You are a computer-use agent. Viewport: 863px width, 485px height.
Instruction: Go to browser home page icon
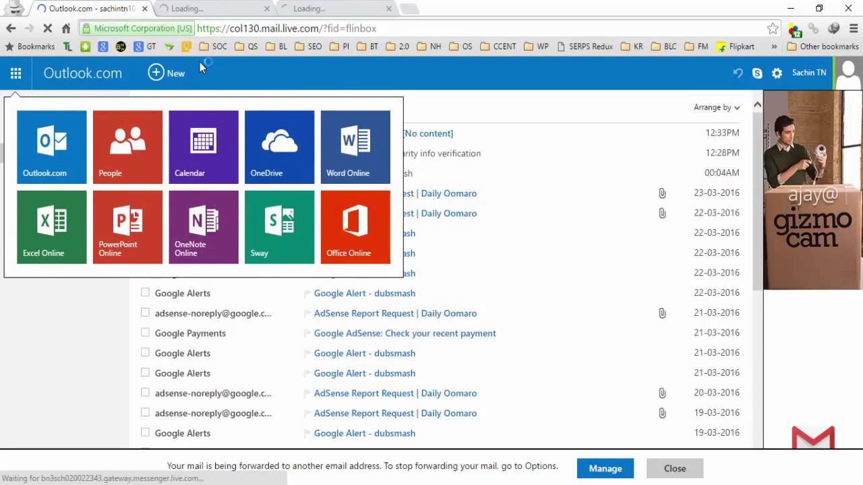pos(65,28)
